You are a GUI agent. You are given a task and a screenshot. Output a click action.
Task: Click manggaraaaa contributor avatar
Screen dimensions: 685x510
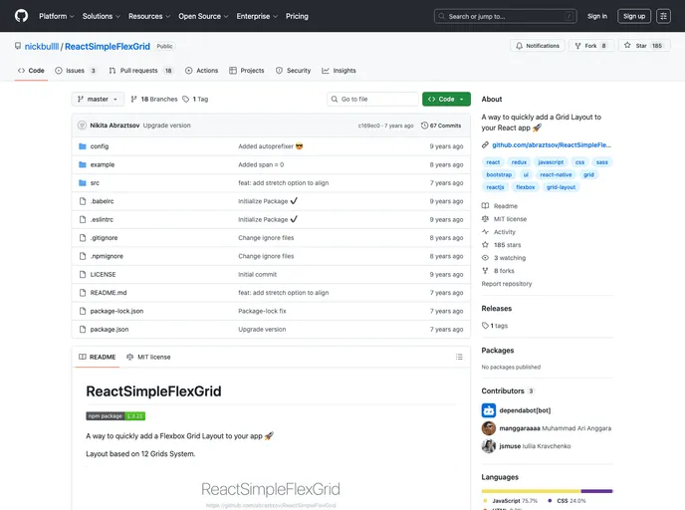(x=489, y=428)
